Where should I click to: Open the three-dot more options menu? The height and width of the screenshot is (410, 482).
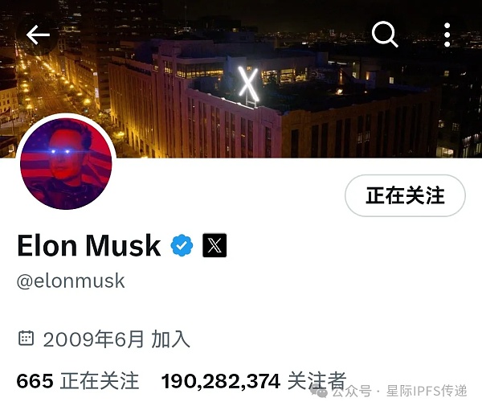[x=447, y=35]
